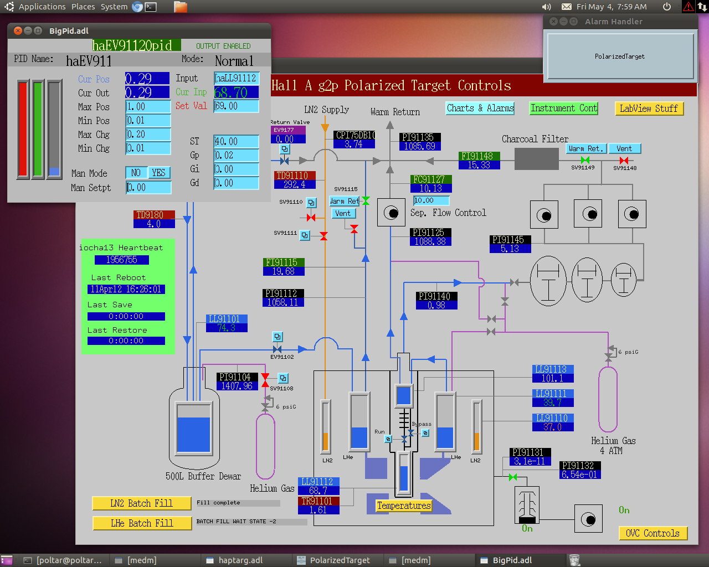Click blue return valve under EV9177
Screen dimensions: 709x567
tap(284, 161)
